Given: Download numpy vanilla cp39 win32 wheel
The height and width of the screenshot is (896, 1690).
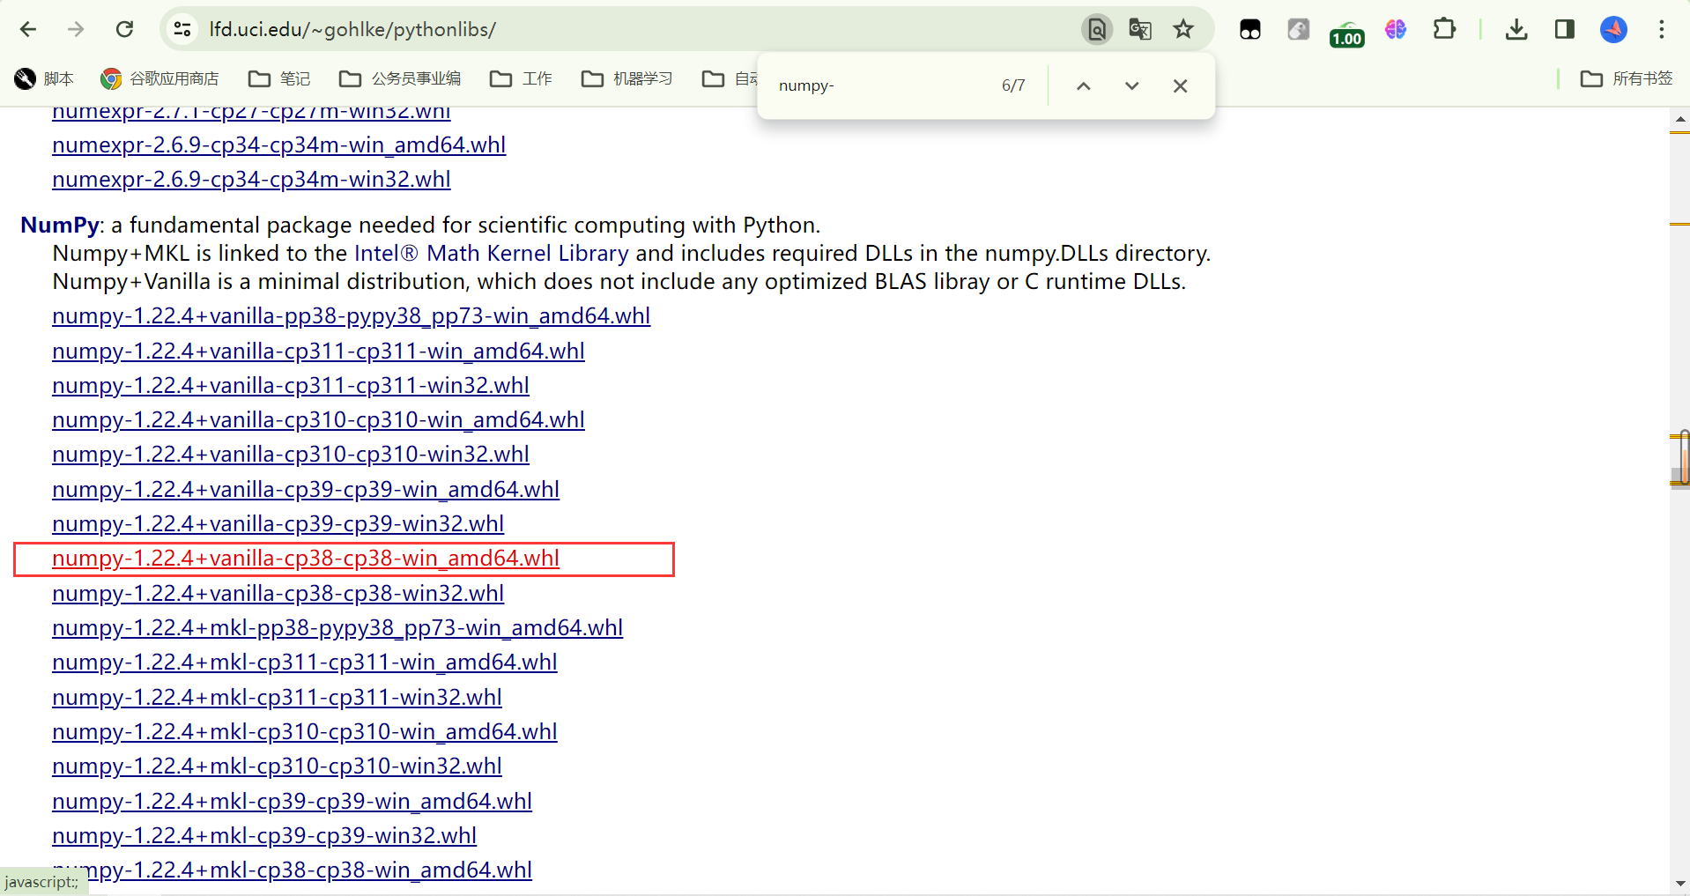Looking at the screenshot, I should click(278, 523).
